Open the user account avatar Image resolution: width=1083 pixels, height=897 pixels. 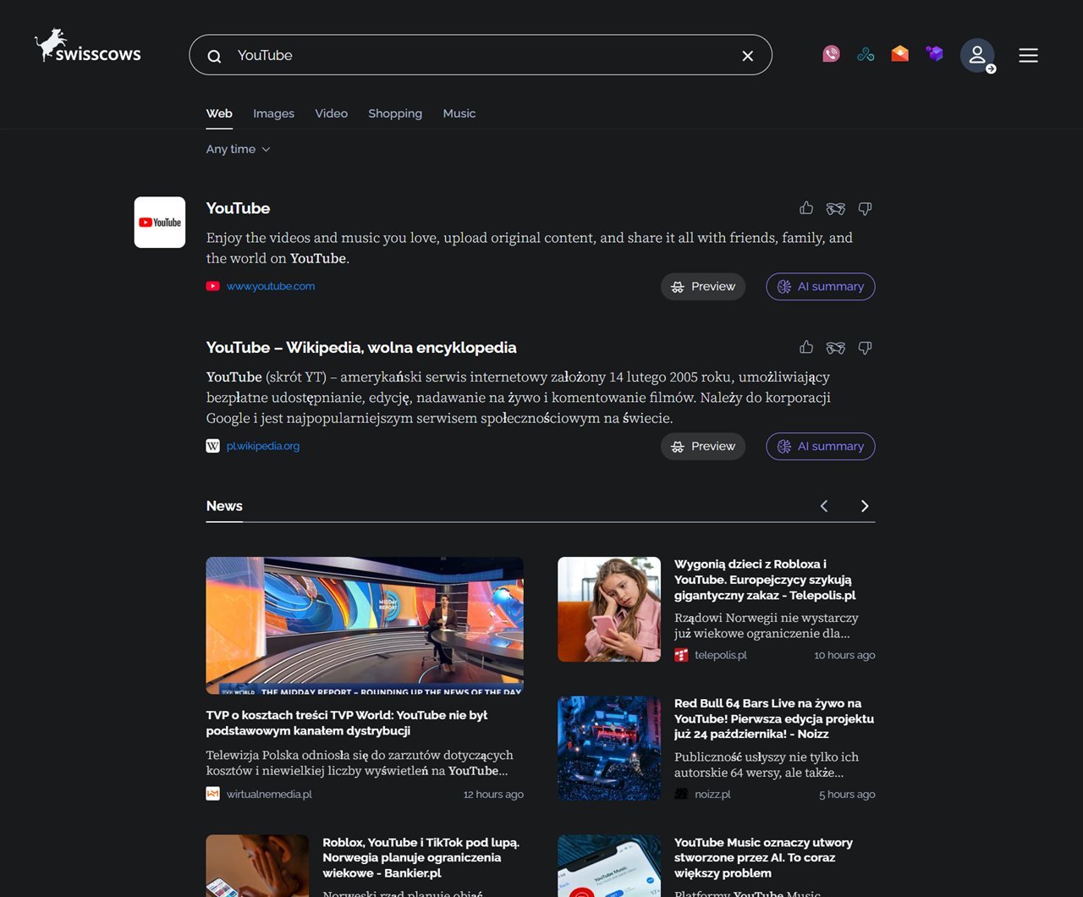tap(977, 55)
